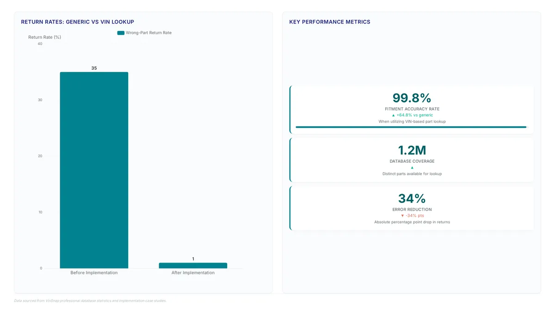Click the red down arrow beside -34% pts

pos(402,216)
